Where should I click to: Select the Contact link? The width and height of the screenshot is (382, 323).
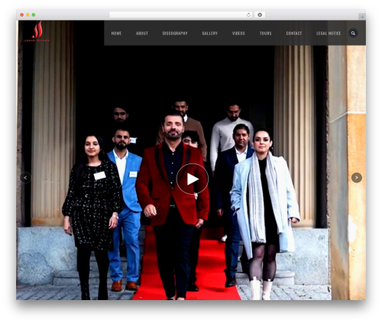pyautogui.click(x=294, y=34)
